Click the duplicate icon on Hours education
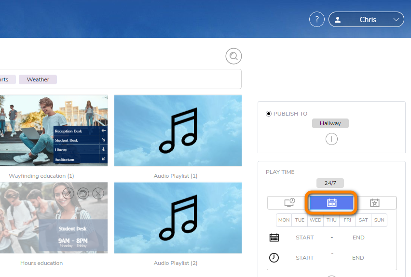This screenshot has height=277, width=411. 83,194
